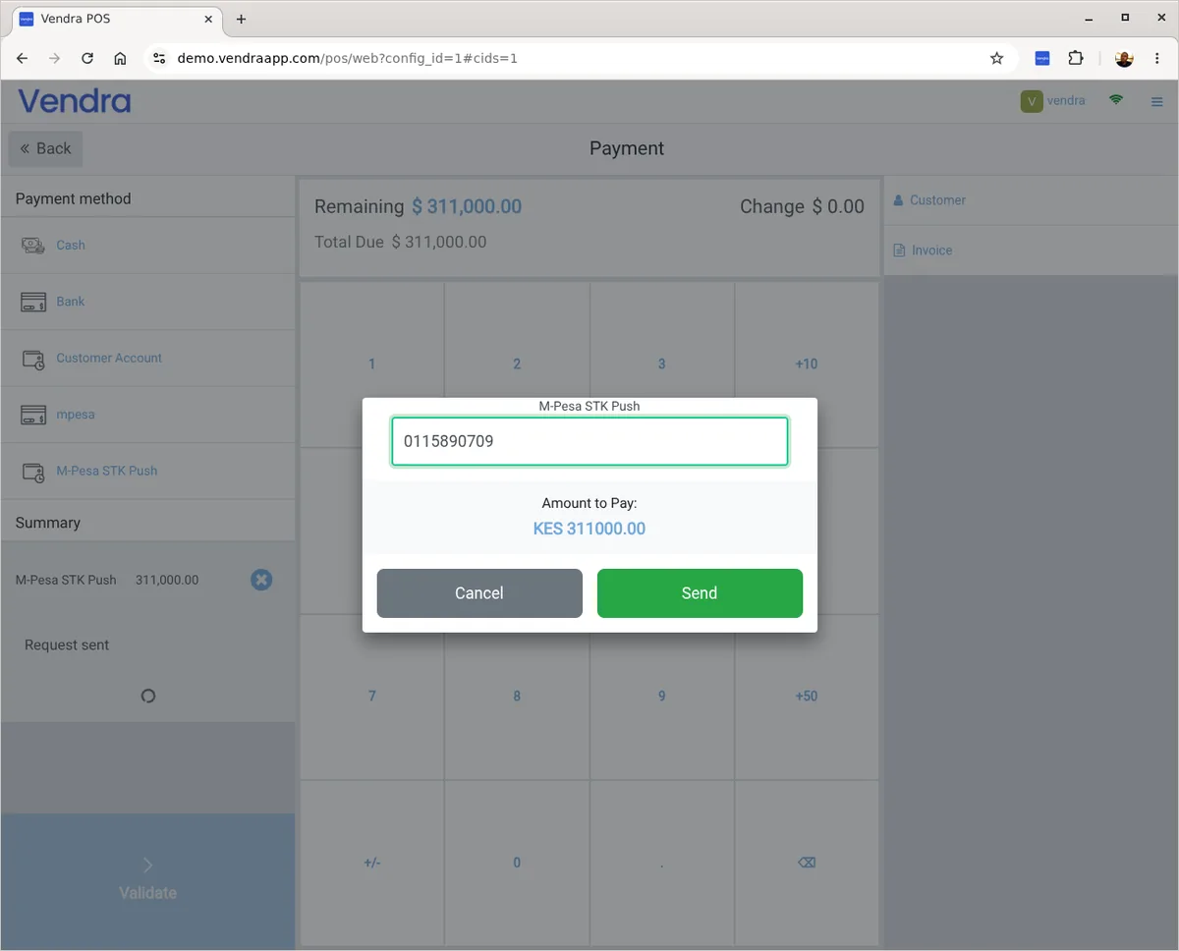Viewport: 1179px width, 951px height.
Task: Click the Vendra extension icon in toolbar
Action: [x=1042, y=58]
